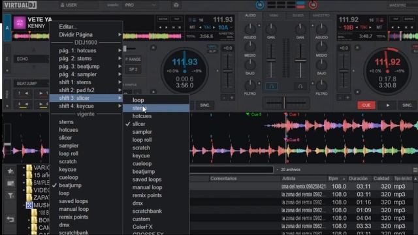
Task: Open settings via the gear icon
Action: tap(176, 5)
